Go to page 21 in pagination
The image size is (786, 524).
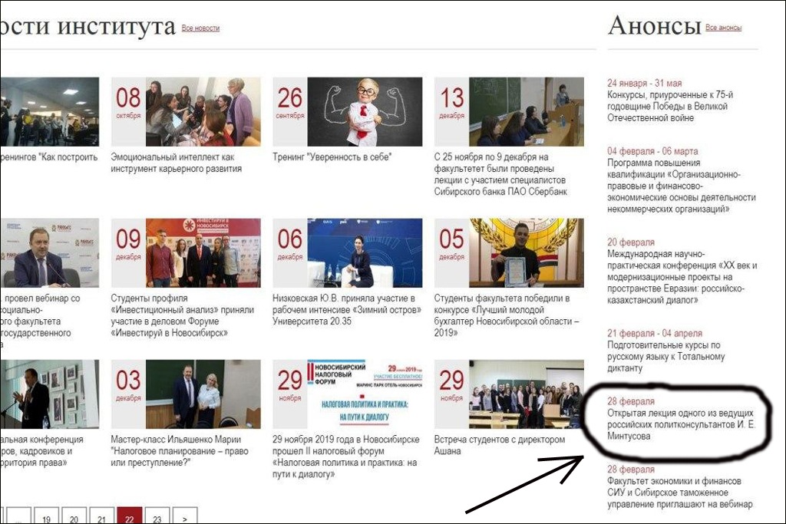pos(101,518)
